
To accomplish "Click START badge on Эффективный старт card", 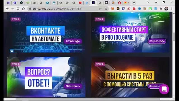I will [x=100, y=19].
